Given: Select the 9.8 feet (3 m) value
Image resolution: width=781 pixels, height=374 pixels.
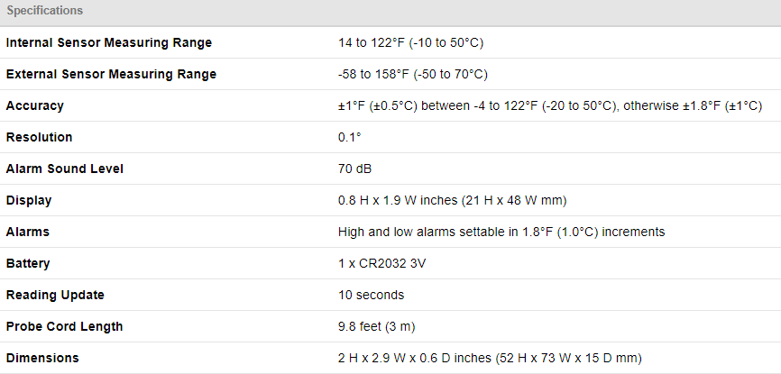Looking at the screenshot, I should pyautogui.click(x=377, y=326).
